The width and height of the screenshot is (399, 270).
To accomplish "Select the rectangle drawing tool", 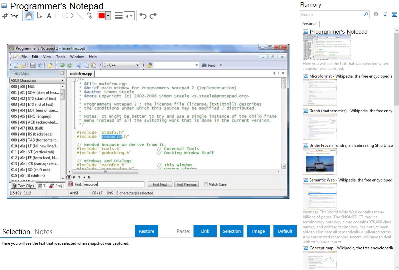I will (59, 16).
